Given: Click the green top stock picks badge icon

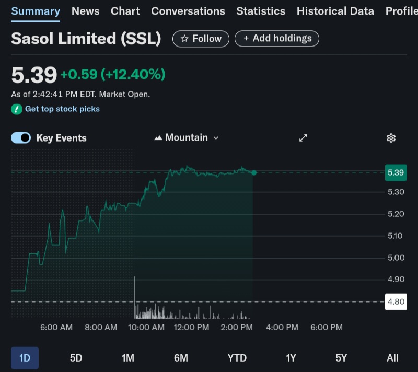Looking at the screenshot, I should 16,109.
